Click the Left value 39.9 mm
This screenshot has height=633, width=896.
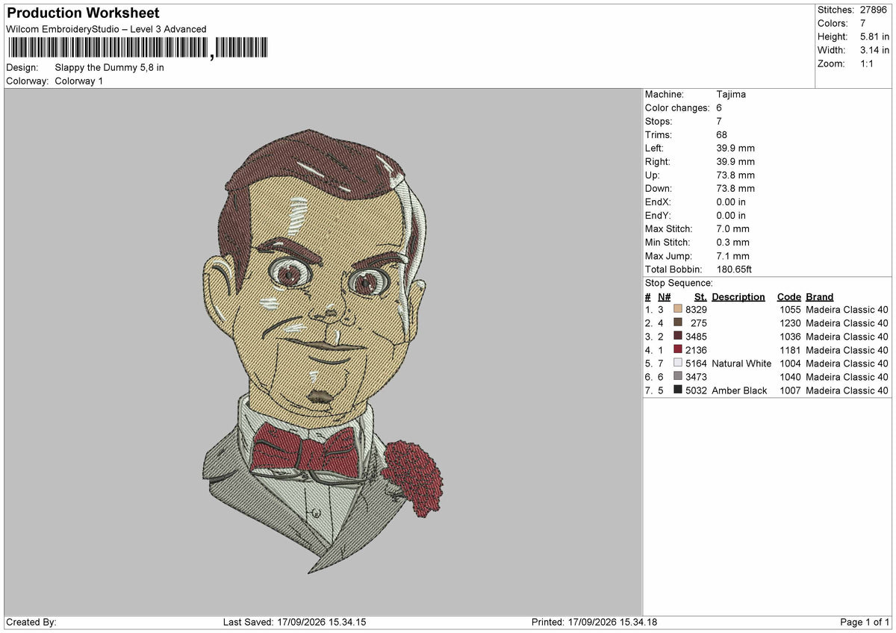click(x=735, y=149)
